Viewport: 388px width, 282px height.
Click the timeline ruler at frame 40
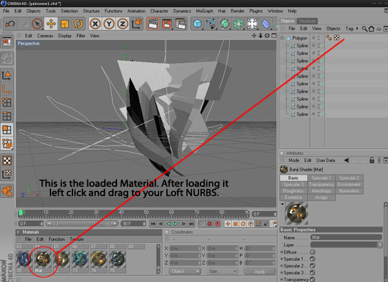122,213
